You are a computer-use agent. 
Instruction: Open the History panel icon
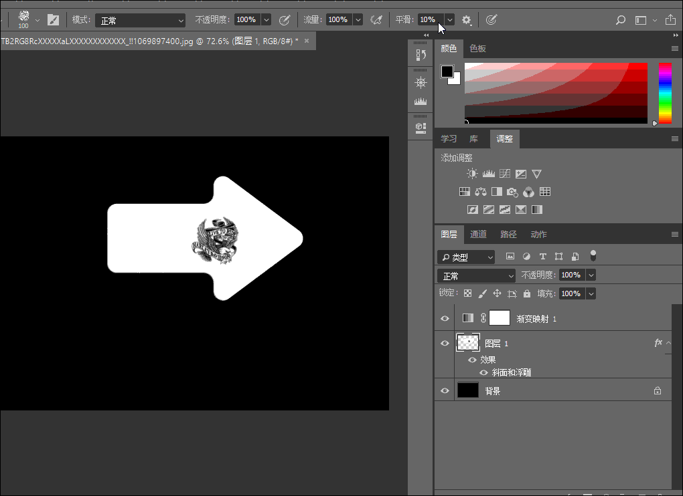coord(421,55)
